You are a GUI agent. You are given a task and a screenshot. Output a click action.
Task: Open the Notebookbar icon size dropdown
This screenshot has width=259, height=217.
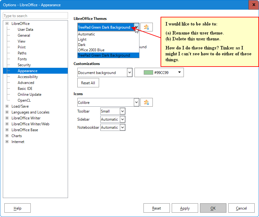(122, 127)
